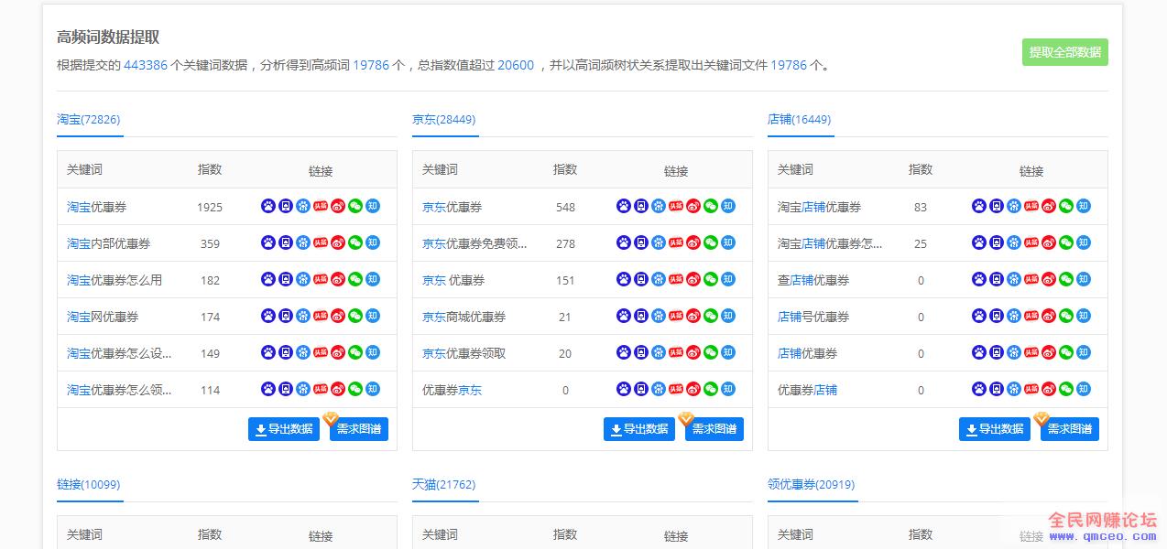This screenshot has height=549, width=1167.
Task: Open WeChat icon for 京东优惠券领取 row
Action: click(x=711, y=352)
